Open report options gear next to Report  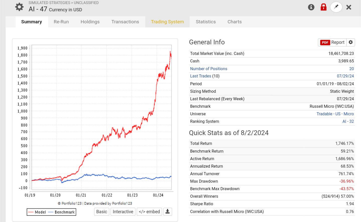click(x=351, y=42)
